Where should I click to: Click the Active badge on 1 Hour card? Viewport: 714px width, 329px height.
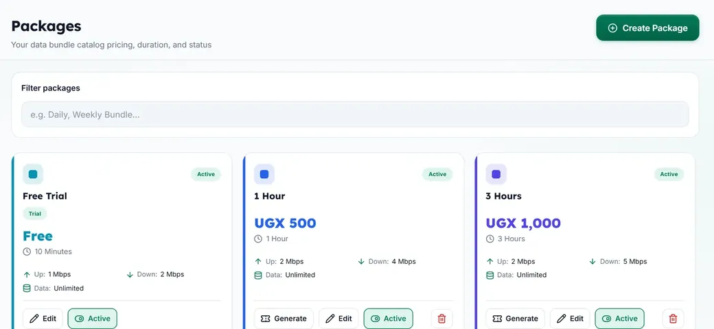pos(437,174)
